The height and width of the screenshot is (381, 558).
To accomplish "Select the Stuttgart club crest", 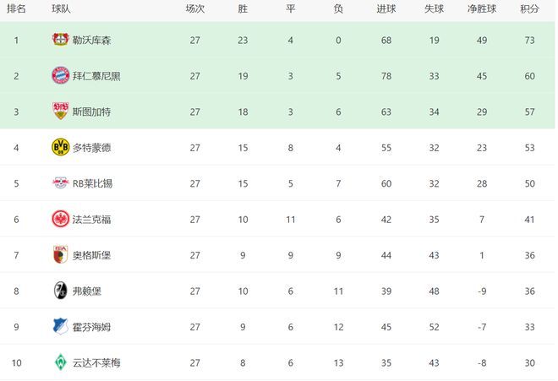I will (x=61, y=111).
